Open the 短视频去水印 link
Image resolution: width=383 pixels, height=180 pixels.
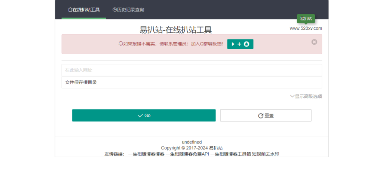(x=266, y=154)
